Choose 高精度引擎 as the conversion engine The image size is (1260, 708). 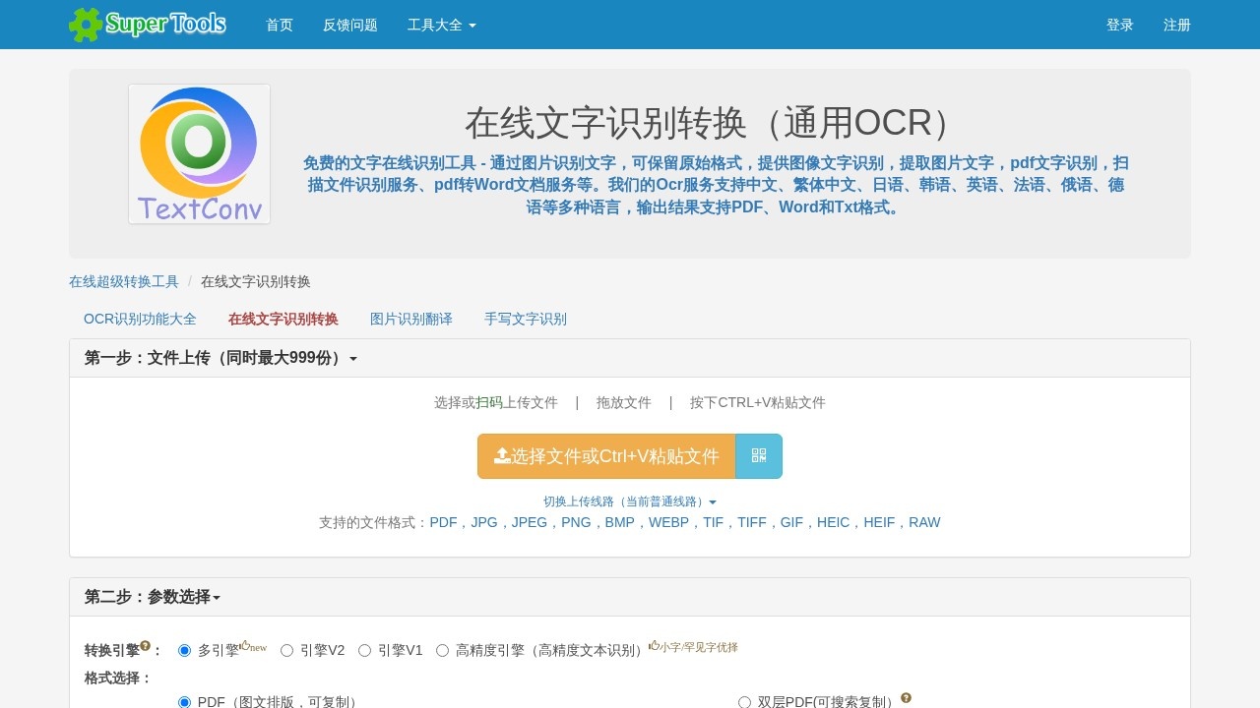click(442, 650)
